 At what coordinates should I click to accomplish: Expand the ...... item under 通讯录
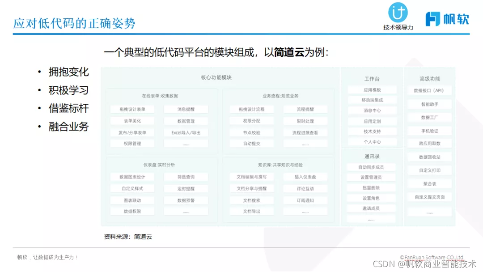pyautogui.click(x=371, y=220)
